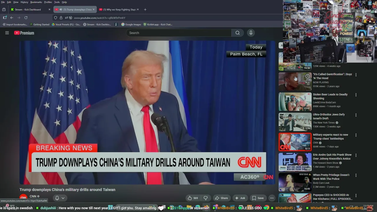377x212 pixels.
Task: Open the History menu
Action: coord(24,2)
